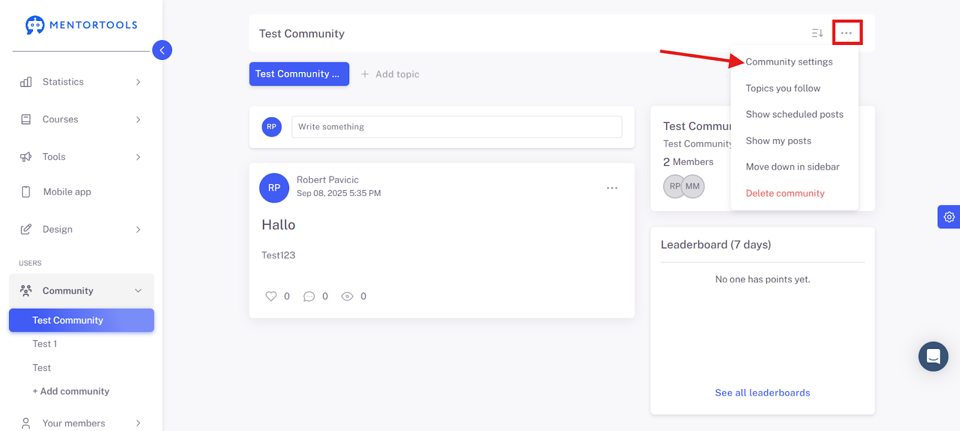Open the blue settings gear tab on the right edge
960x431 pixels.
pyautogui.click(x=949, y=217)
